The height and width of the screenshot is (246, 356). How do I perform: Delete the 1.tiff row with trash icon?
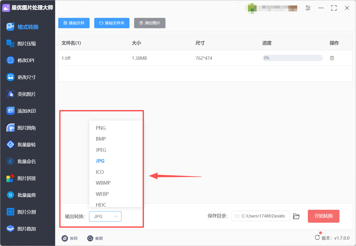332,58
